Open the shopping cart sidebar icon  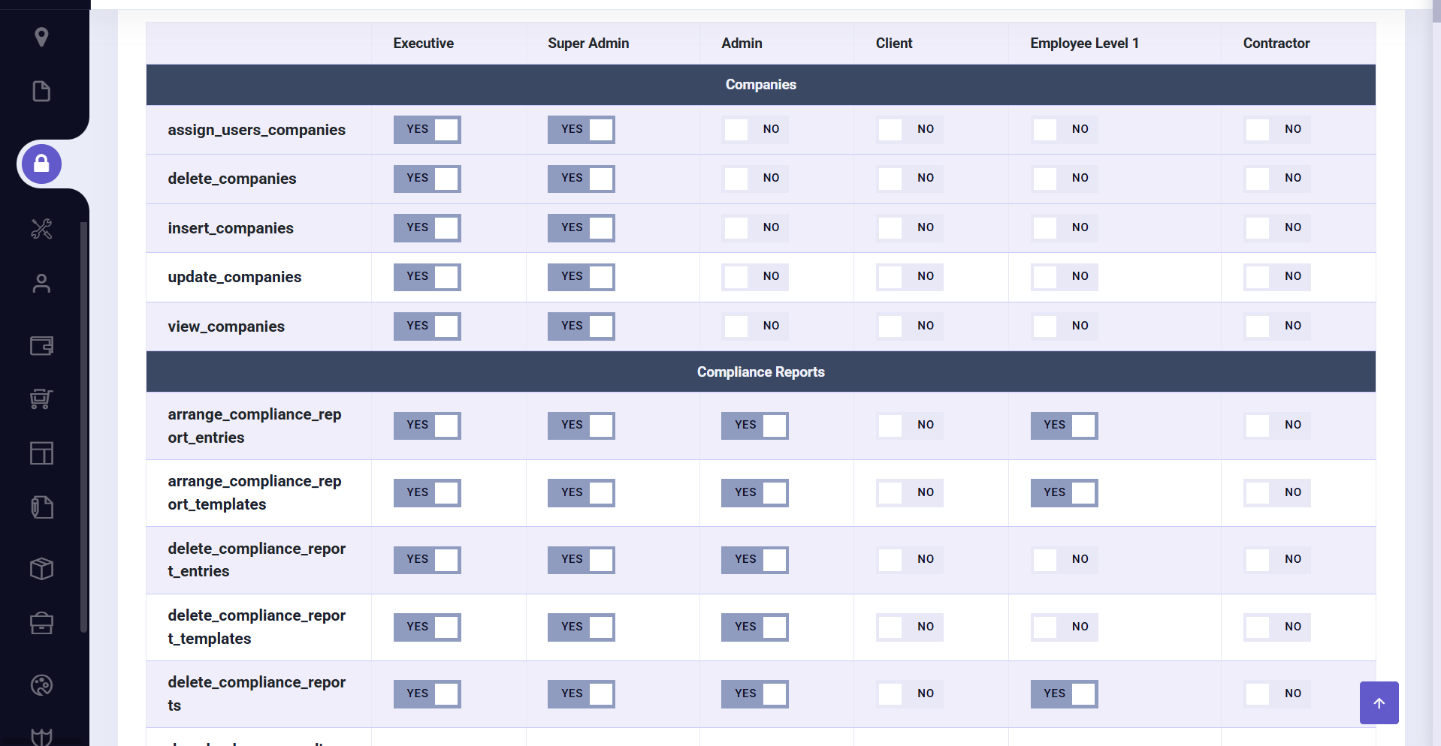click(41, 399)
